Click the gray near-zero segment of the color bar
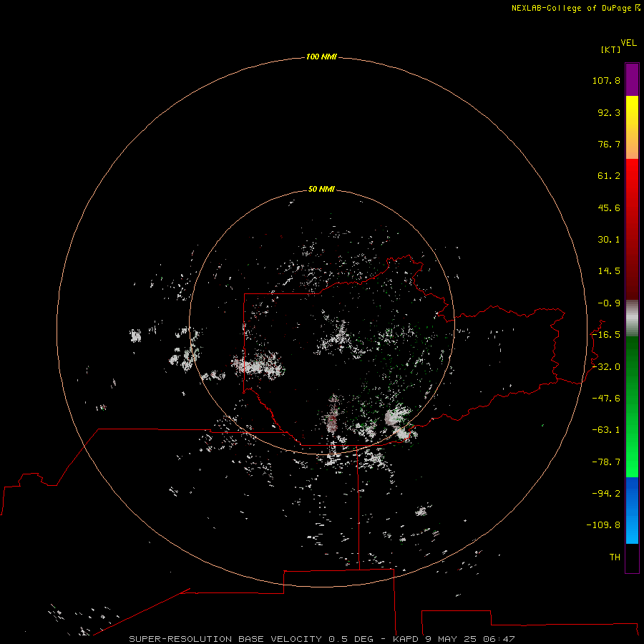The image size is (644, 644). [632, 318]
